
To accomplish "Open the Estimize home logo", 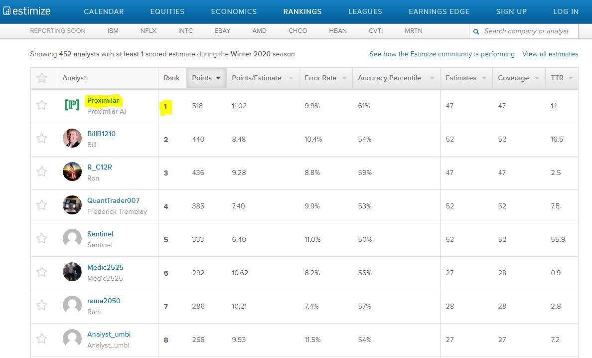I will tap(26, 11).
